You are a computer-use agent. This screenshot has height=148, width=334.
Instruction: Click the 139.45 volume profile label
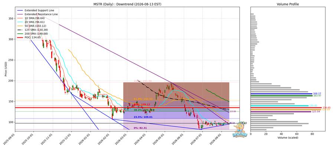313,105
